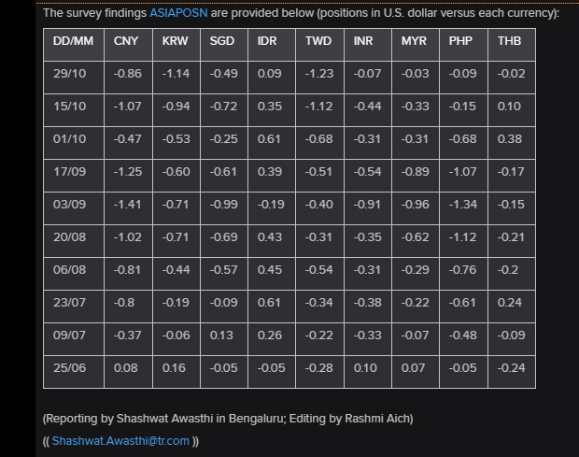Select the DD/MM column header

pyautogui.click(x=71, y=42)
